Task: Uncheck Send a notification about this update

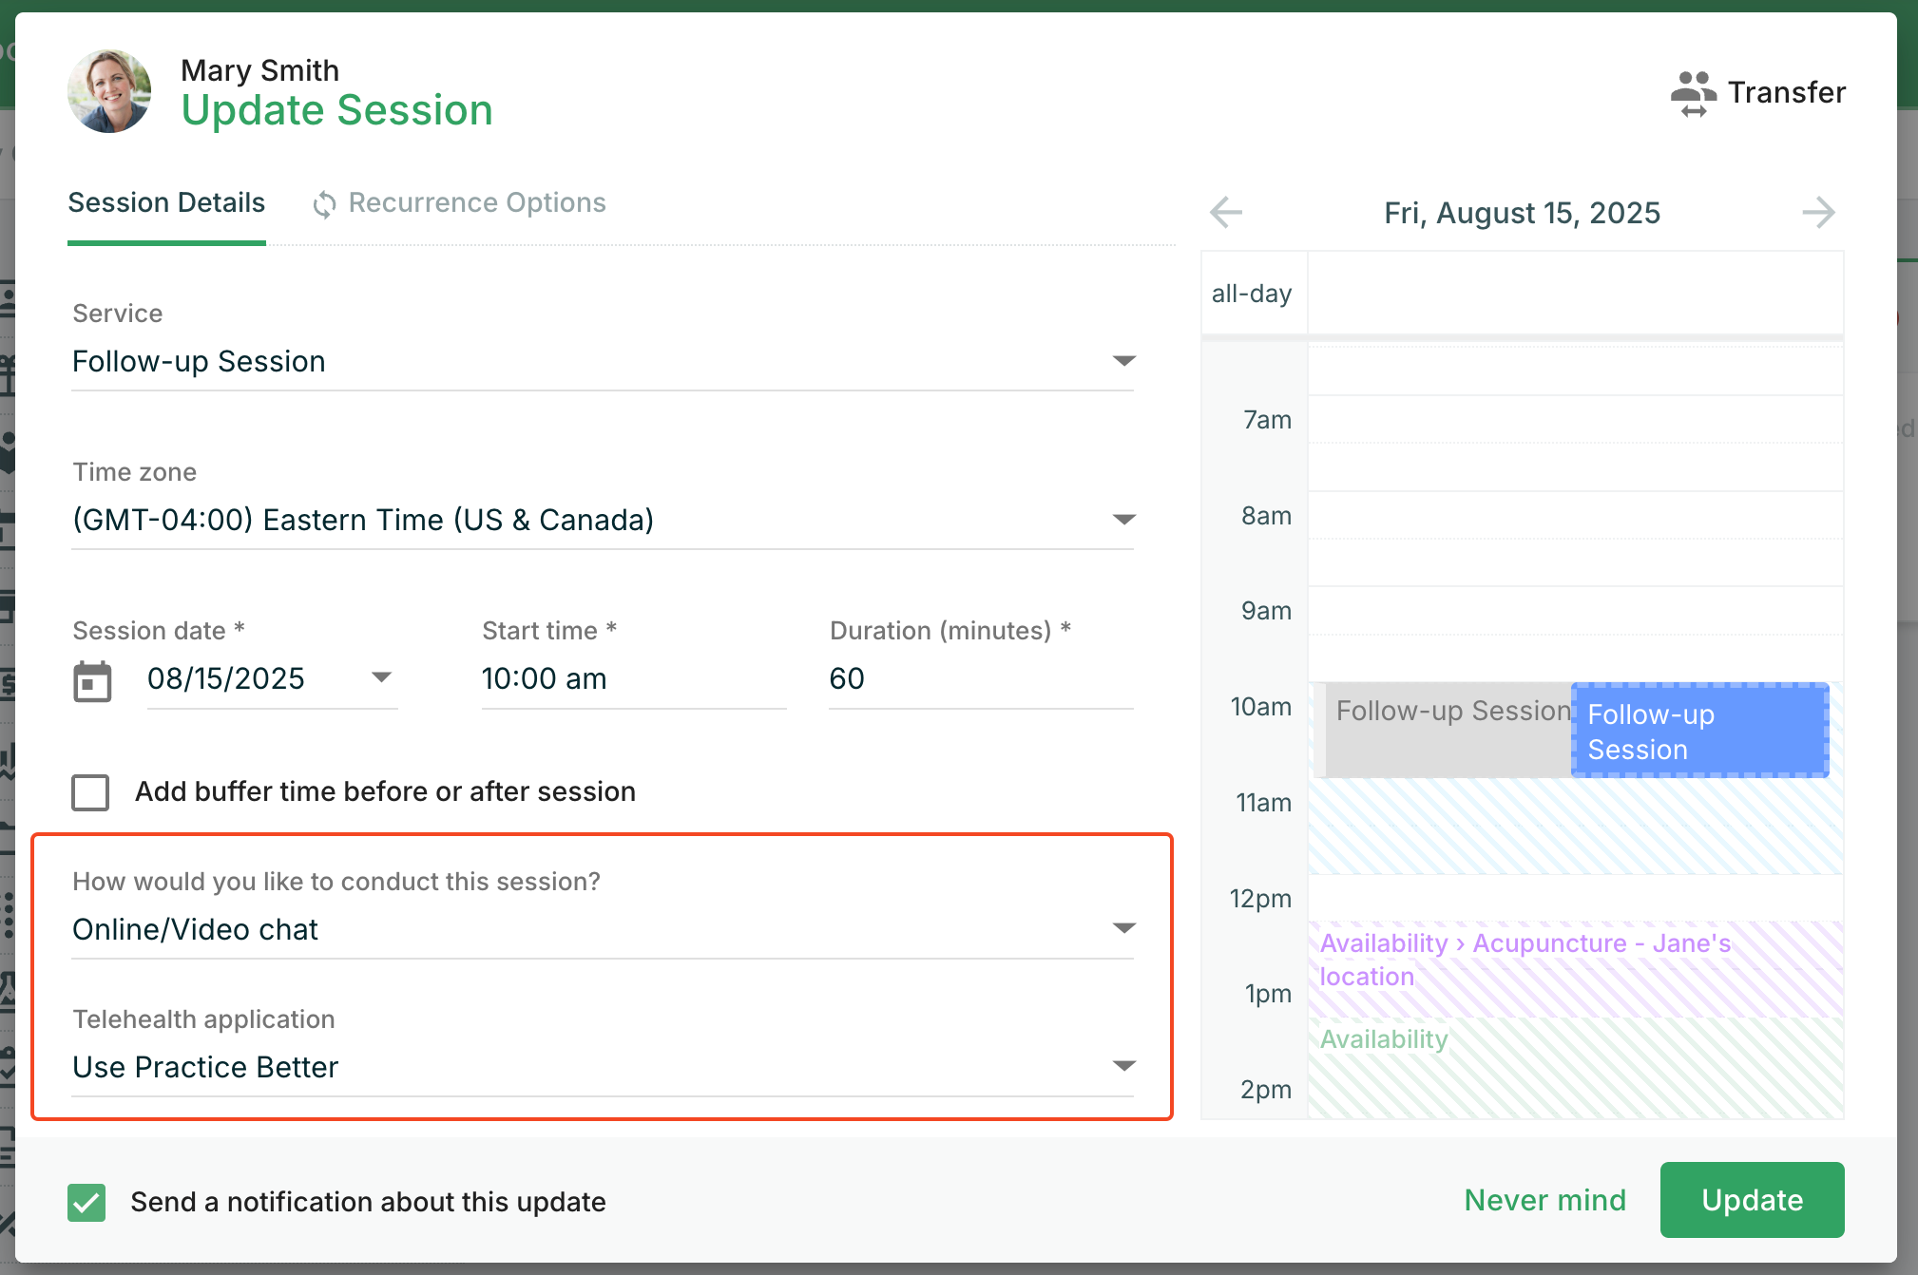Action: (86, 1202)
